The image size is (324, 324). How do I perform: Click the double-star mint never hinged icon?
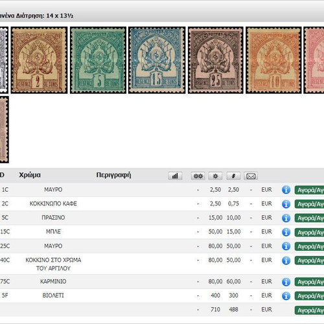click(x=198, y=176)
